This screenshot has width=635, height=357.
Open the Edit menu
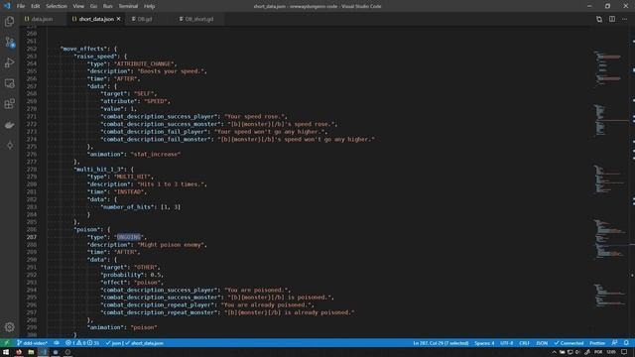coord(36,6)
